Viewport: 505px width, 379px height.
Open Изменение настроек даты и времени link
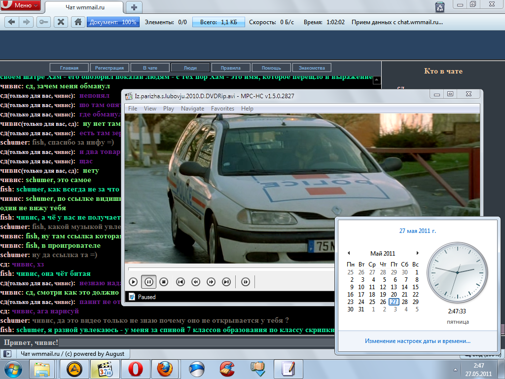pyautogui.click(x=417, y=341)
